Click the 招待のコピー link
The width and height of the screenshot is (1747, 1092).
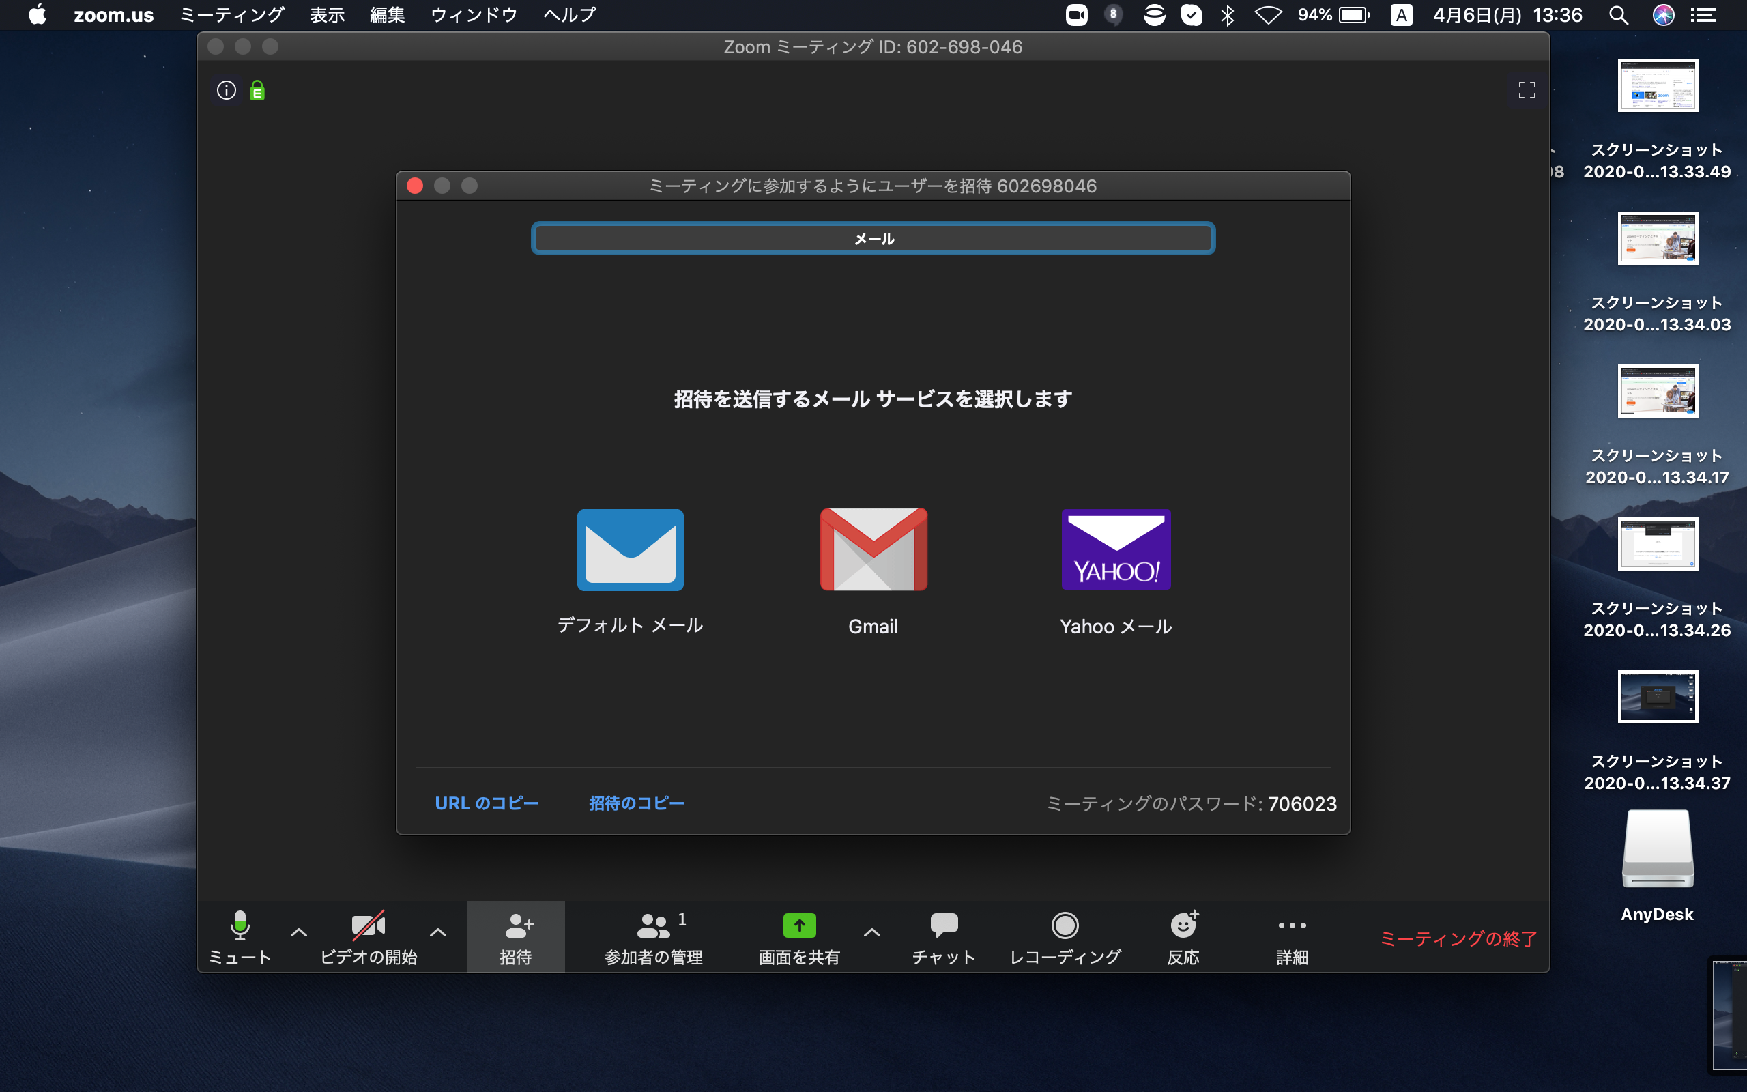(636, 803)
